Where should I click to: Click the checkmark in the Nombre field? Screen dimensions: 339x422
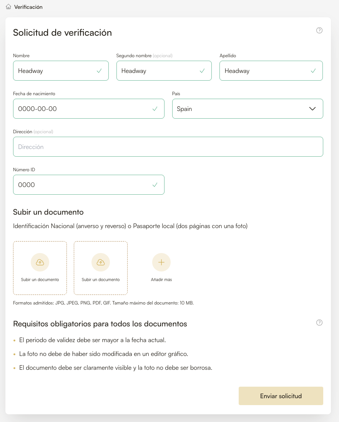(x=99, y=71)
